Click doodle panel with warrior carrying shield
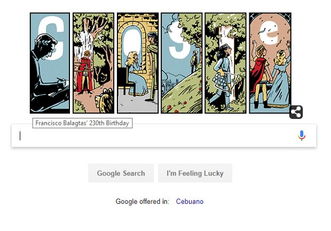Image resolution: width=331 pixels, height=231 pixels. click(225, 63)
